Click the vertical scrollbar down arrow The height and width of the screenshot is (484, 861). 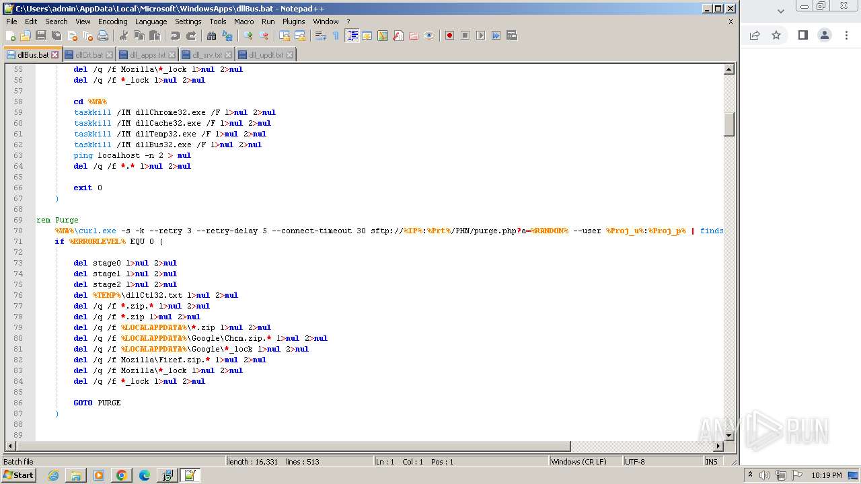728,436
